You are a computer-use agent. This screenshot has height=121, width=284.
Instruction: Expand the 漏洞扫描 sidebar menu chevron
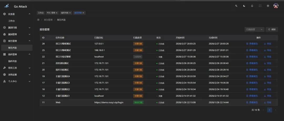tap(29, 28)
